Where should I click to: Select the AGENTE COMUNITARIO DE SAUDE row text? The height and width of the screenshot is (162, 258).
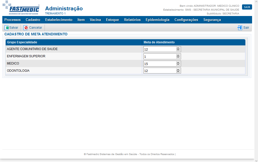pos(32,49)
